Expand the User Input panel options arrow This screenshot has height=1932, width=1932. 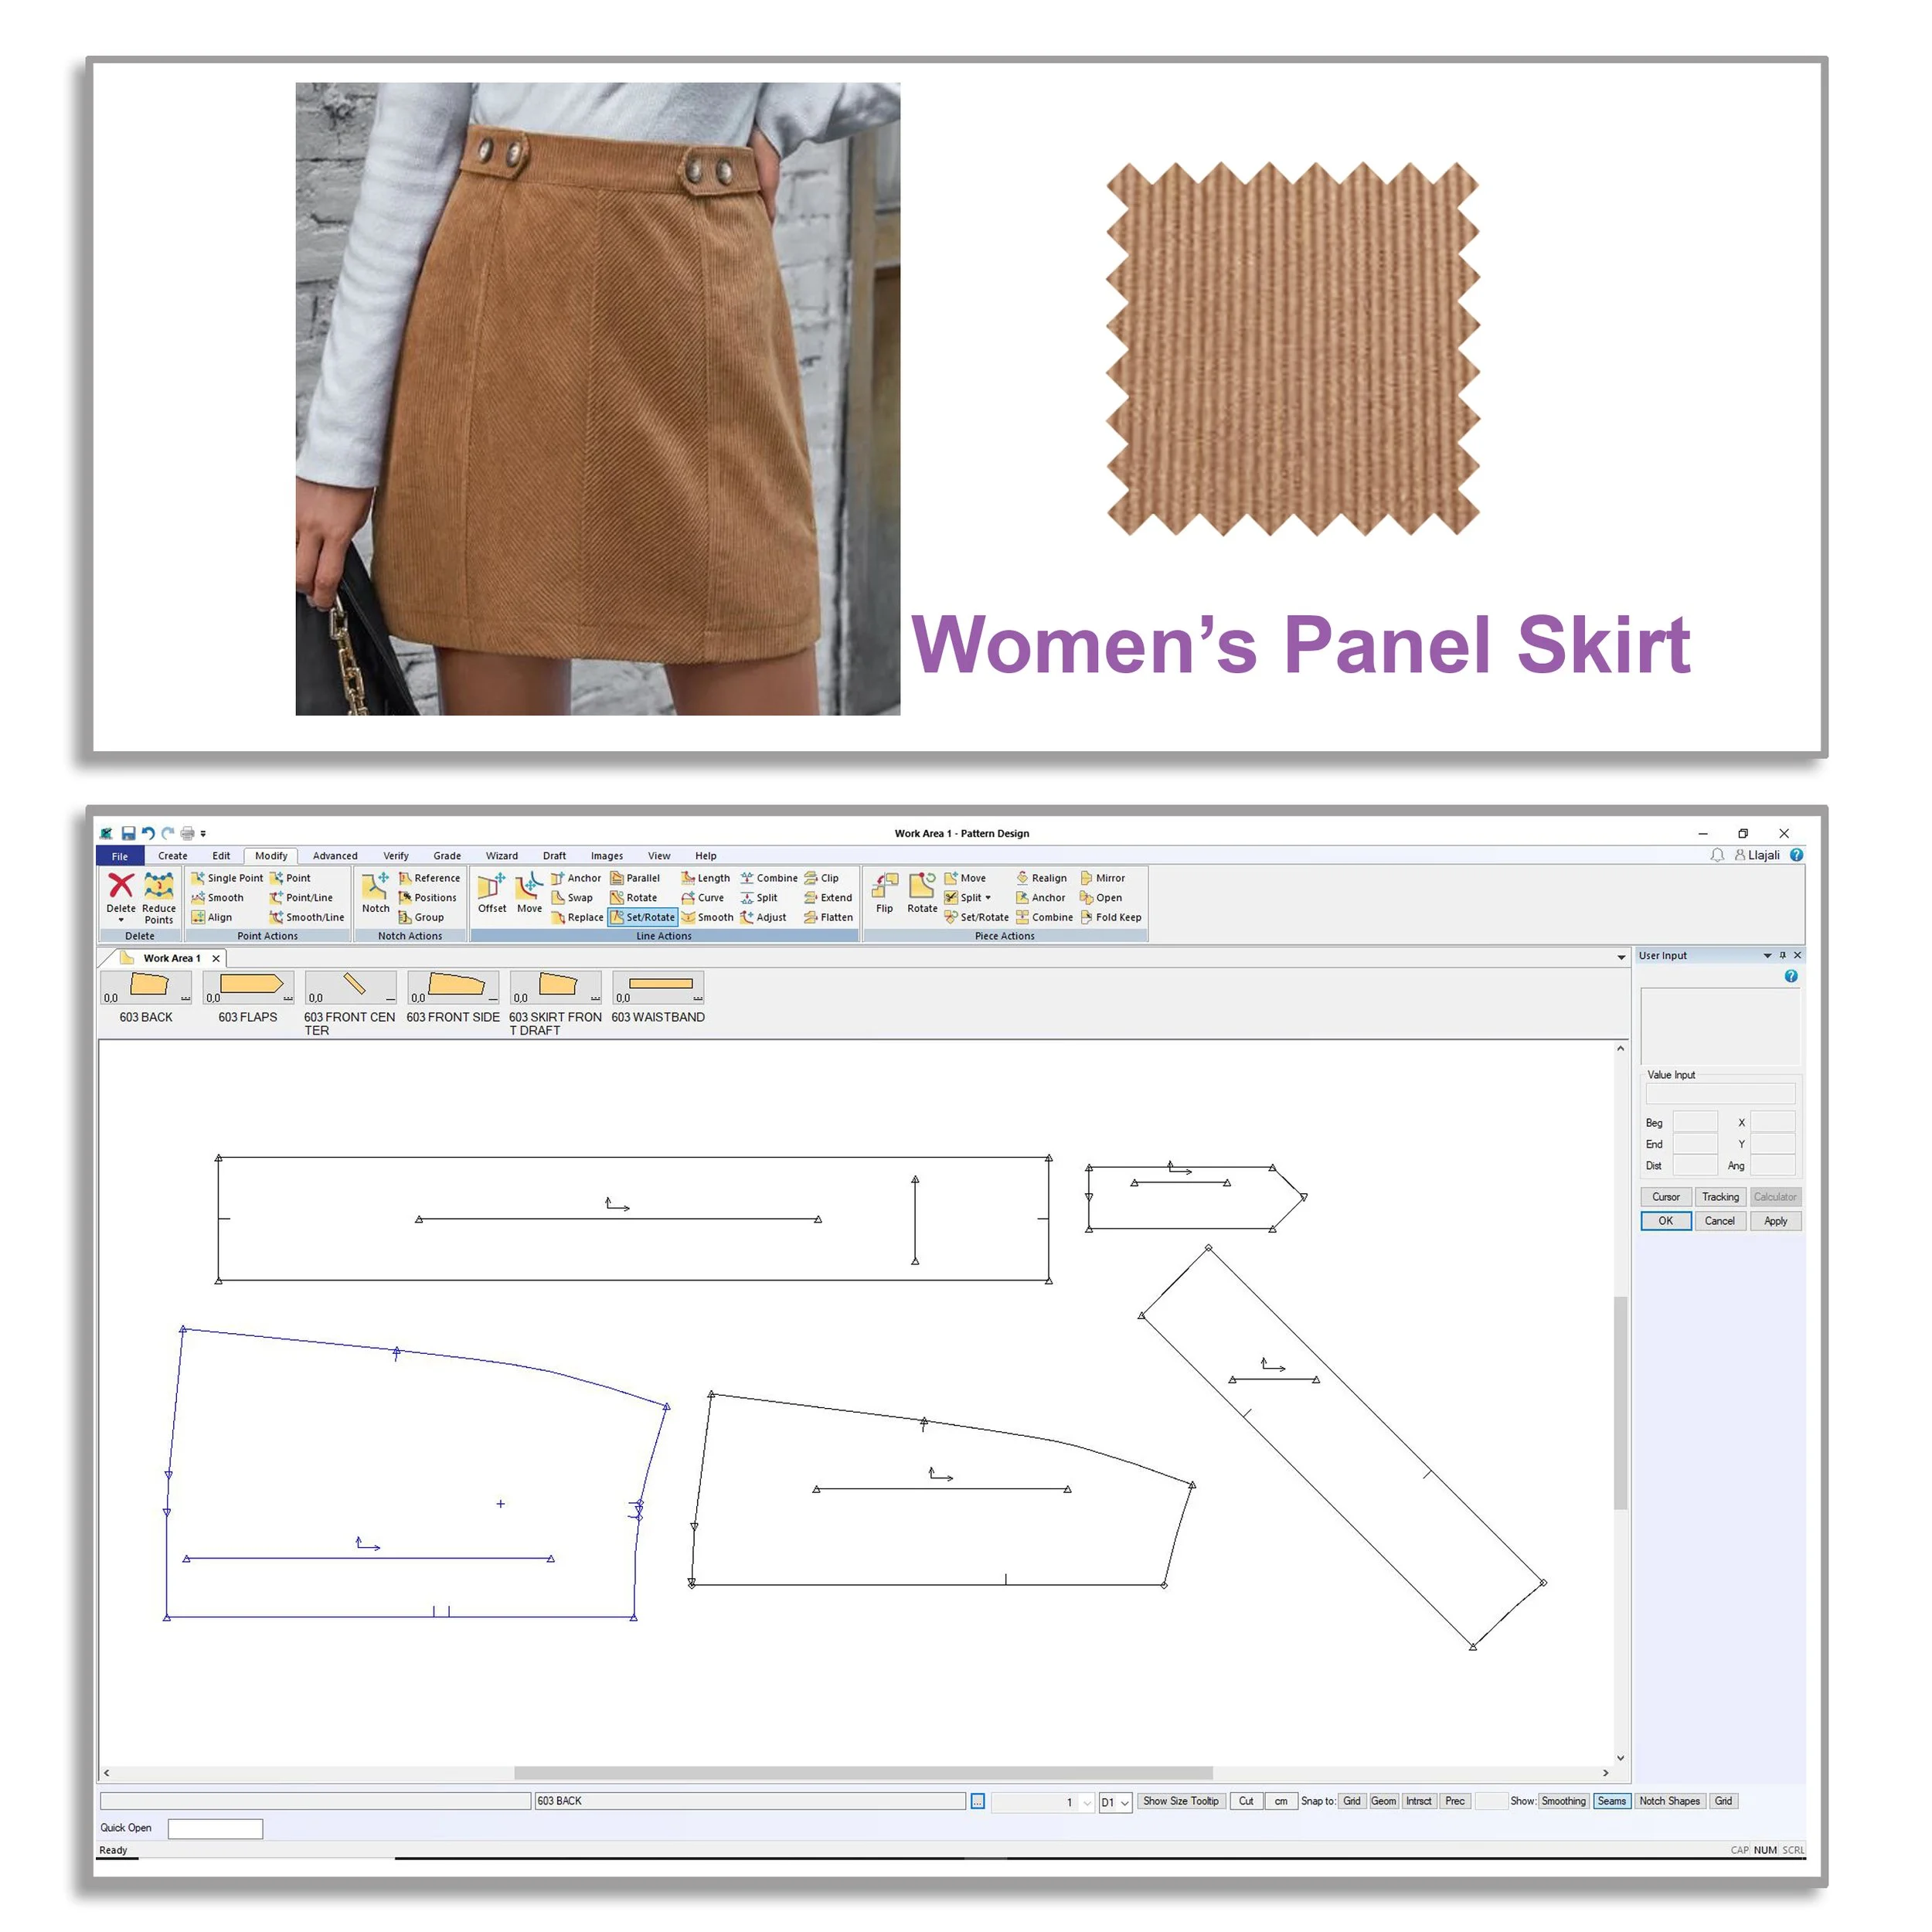tap(1767, 956)
